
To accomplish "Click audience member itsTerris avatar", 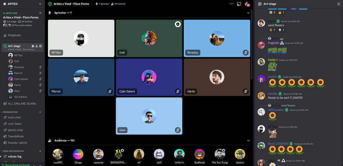I will coord(179,154).
